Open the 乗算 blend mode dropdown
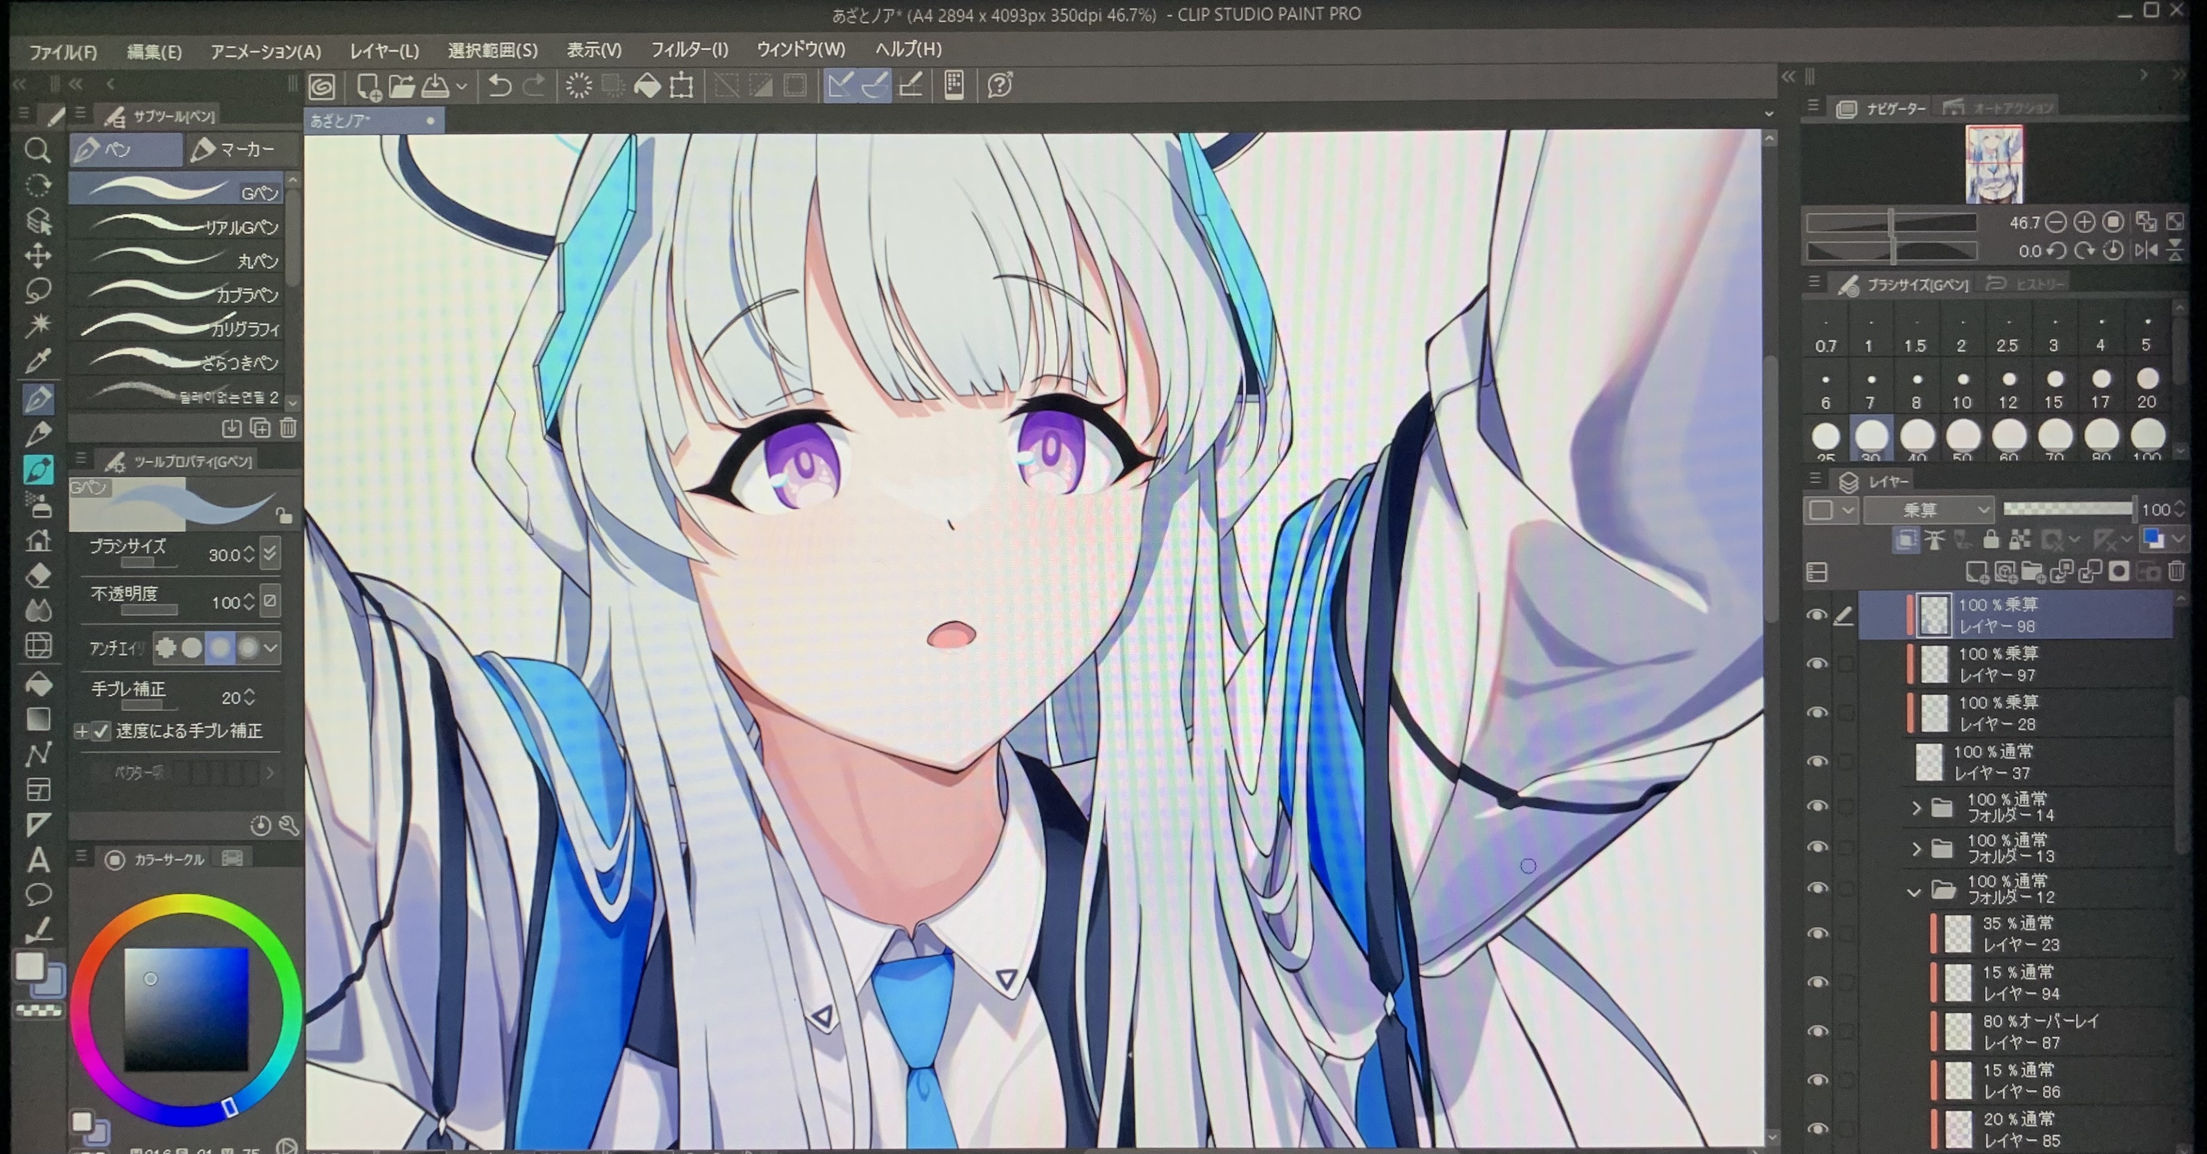Viewport: 2207px width, 1154px height. point(1928,511)
